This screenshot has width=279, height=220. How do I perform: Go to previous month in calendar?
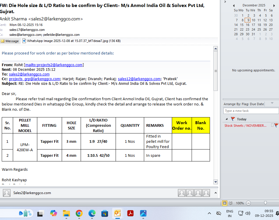click(234, 6)
